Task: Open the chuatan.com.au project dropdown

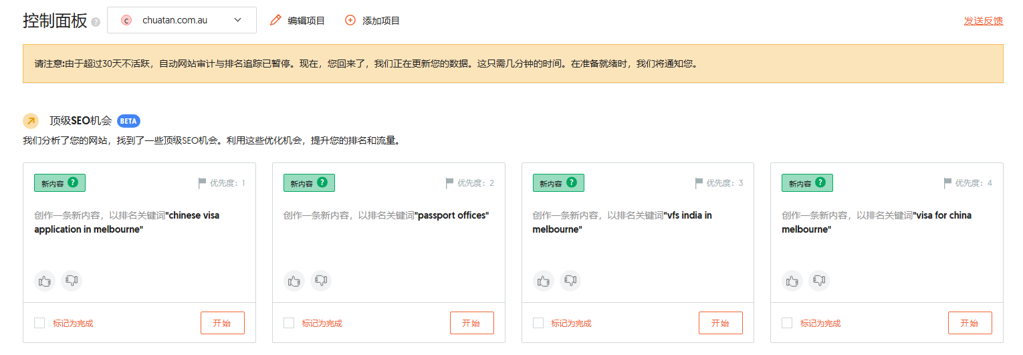Action: click(181, 20)
